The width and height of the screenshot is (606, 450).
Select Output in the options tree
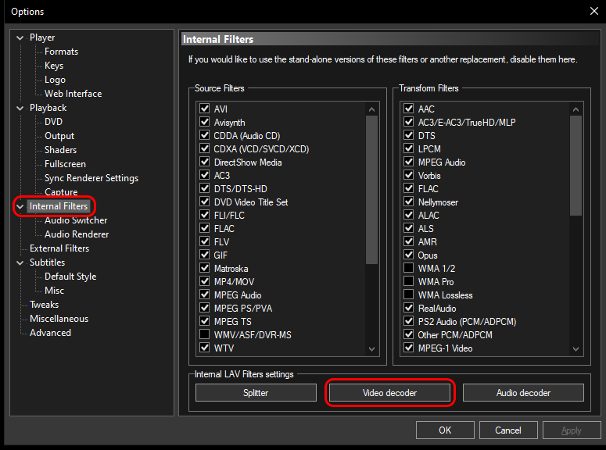tap(59, 136)
